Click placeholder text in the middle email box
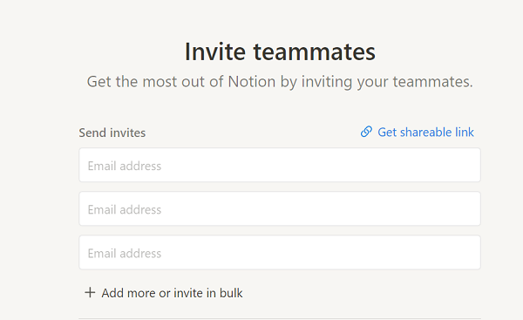This screenshot has height=320, width=523. point(125,209)
